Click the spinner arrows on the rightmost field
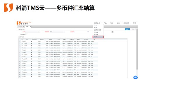 (112, 32)
